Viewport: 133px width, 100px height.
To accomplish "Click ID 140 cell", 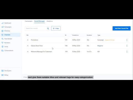I will pyautogui.click(x=66, y=46).
